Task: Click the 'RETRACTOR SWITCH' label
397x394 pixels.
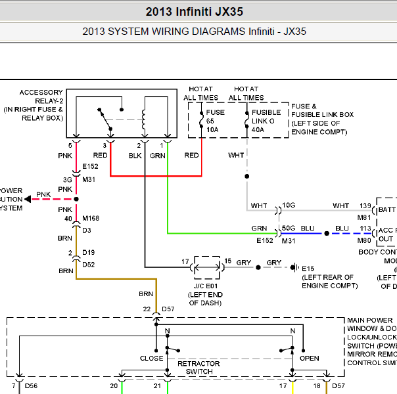Action: tap(198, 368)
